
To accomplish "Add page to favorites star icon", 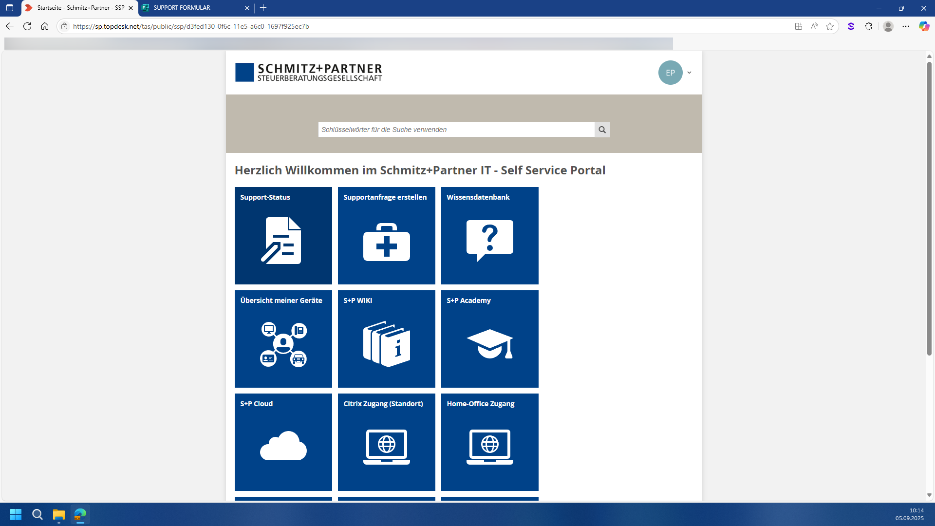I will pos(830,26).
